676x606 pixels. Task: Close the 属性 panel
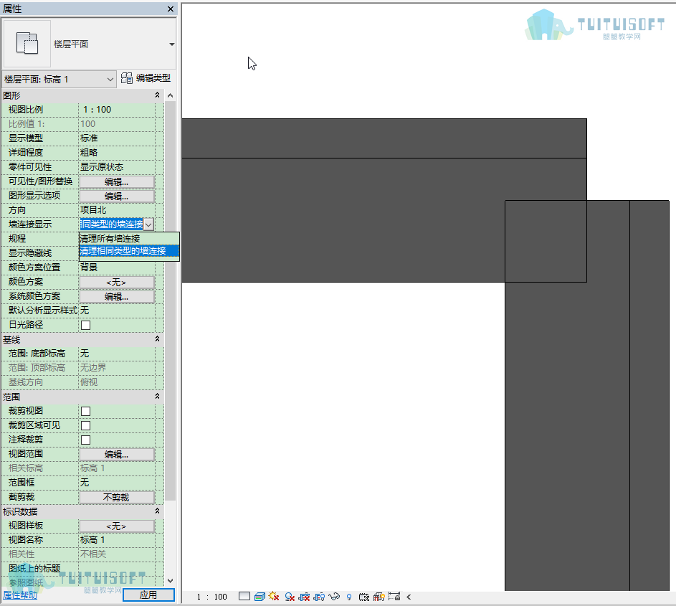pyautogui.click(x=171, y=9)
